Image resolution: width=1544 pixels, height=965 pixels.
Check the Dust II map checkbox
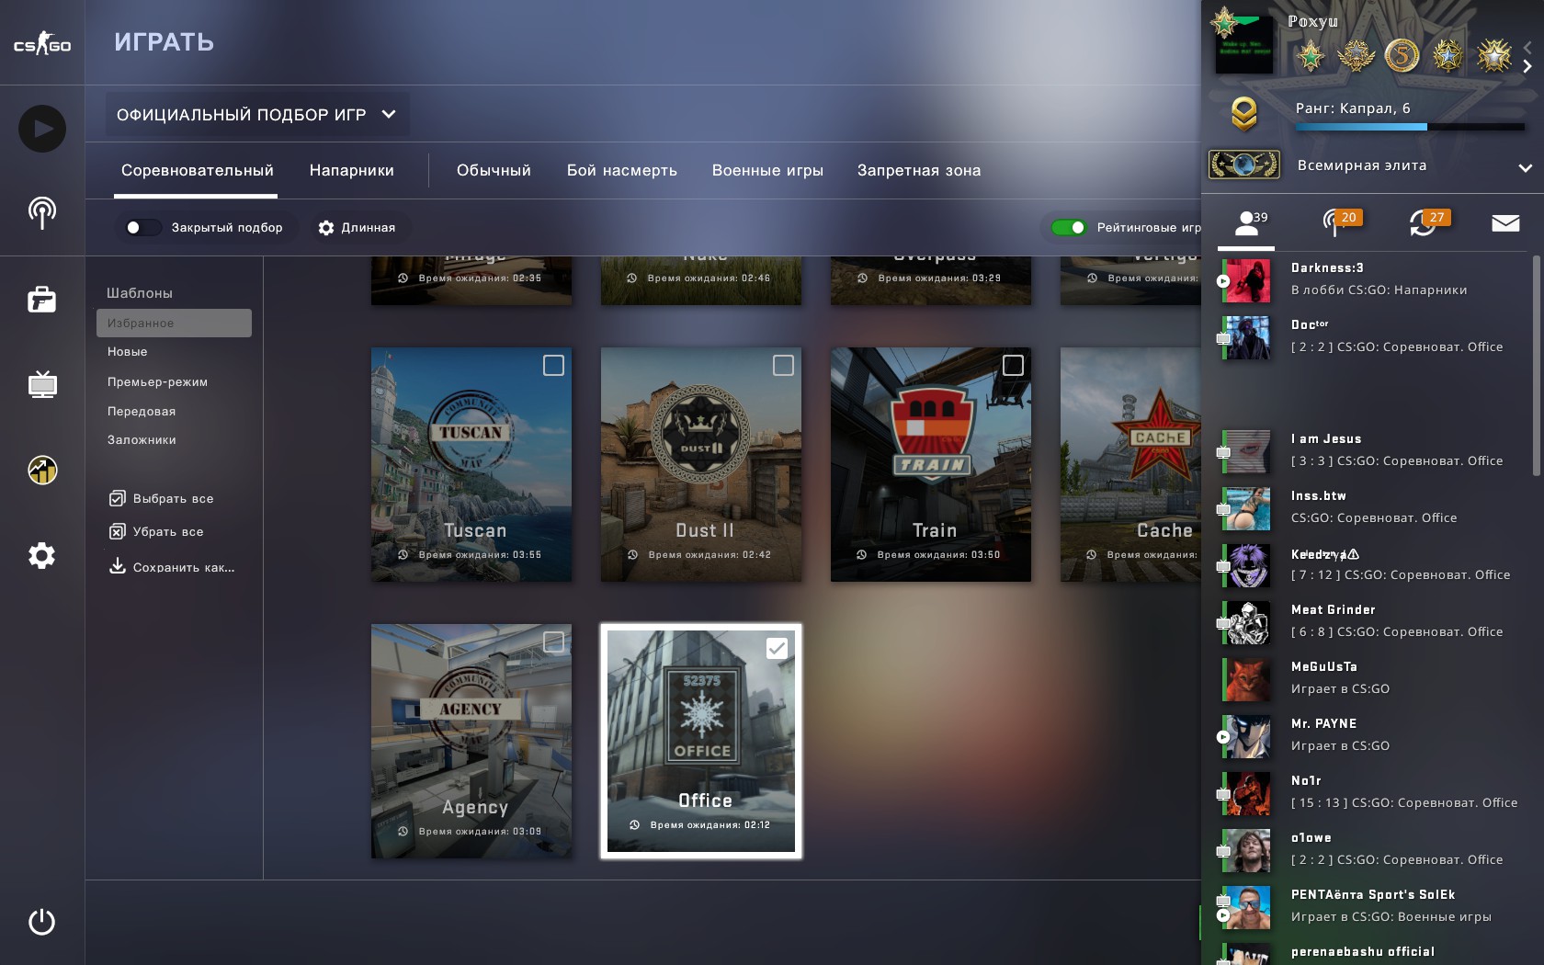point(784,366)
